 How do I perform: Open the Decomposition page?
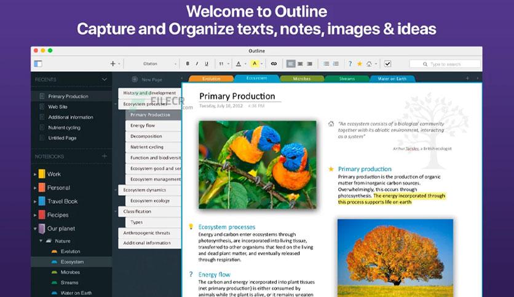pos(153,136)
